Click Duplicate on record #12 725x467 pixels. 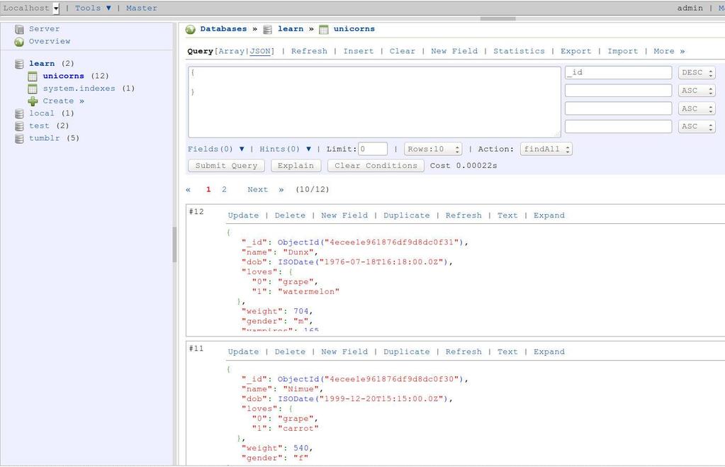point(406,215)
